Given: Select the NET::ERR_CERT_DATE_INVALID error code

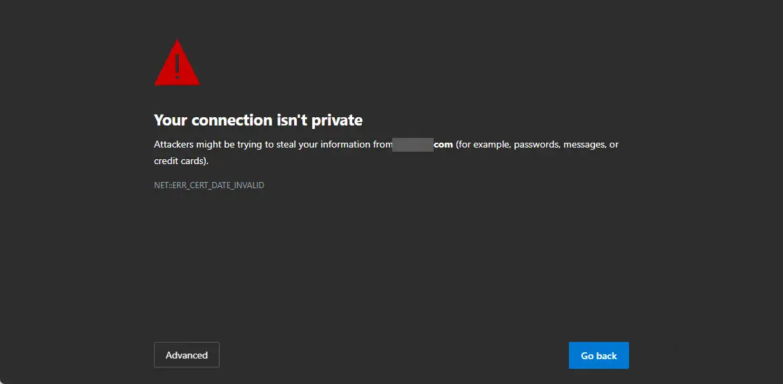Looking at the screenshot, I should tap(209, 185).
